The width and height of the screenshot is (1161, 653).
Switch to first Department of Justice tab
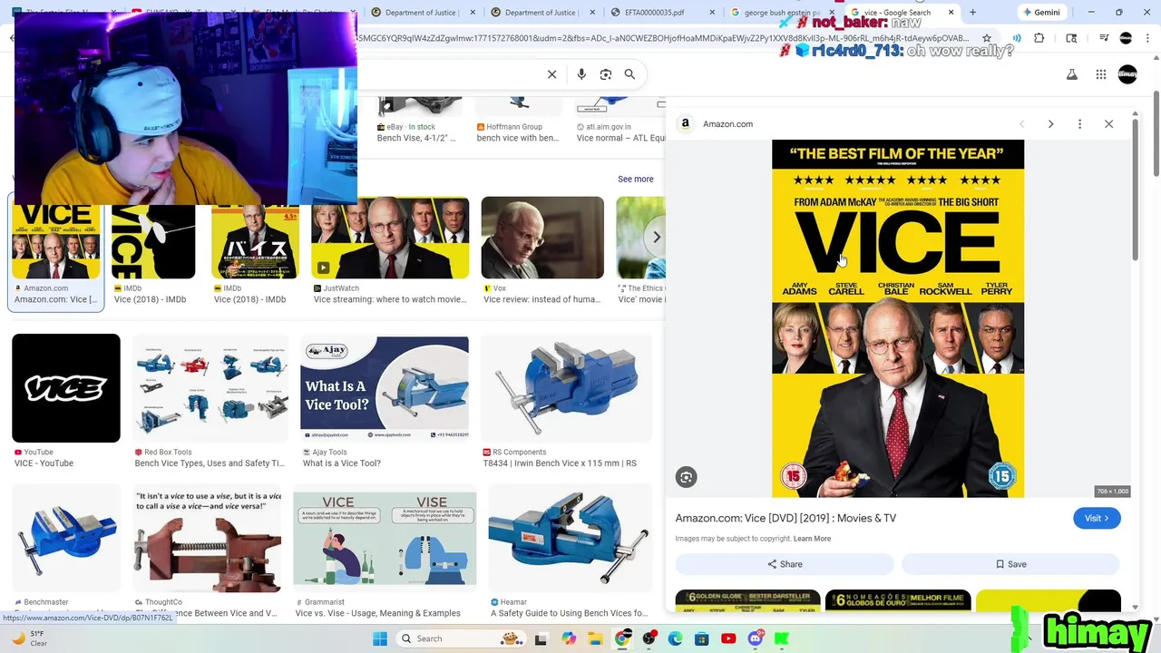(421, 13)
